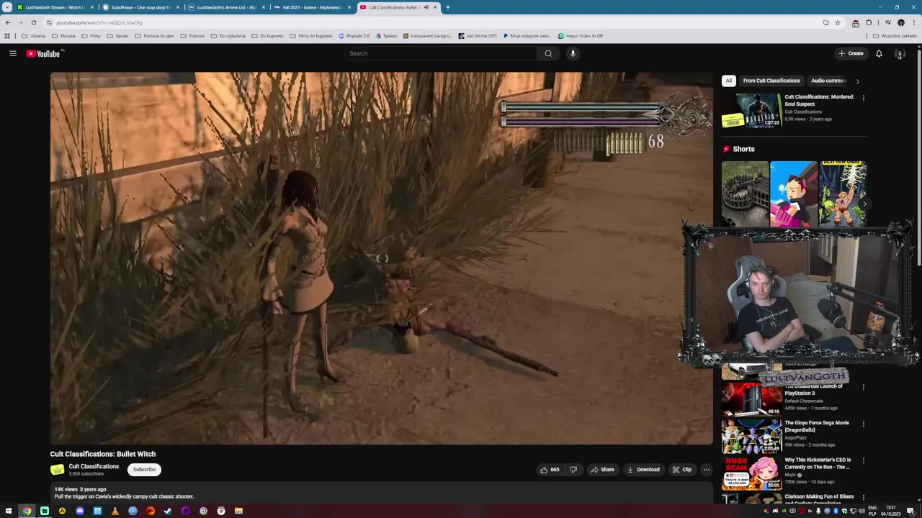Open the He-Man Shorts thumbnail
Image resolution: width=922 pixels, height=518 pixels.
pyautogui.click(x=842, y=194)
